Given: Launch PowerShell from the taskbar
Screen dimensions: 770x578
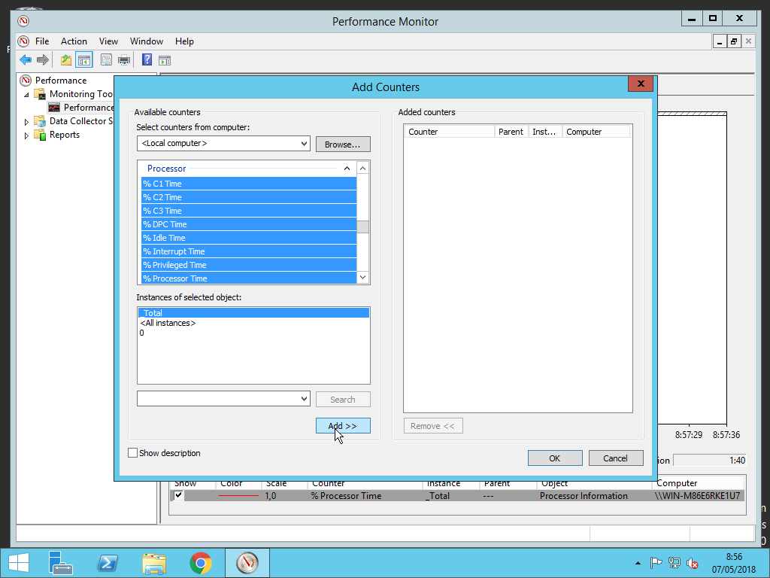Looking at the screenshot, I should coord(108,563).
